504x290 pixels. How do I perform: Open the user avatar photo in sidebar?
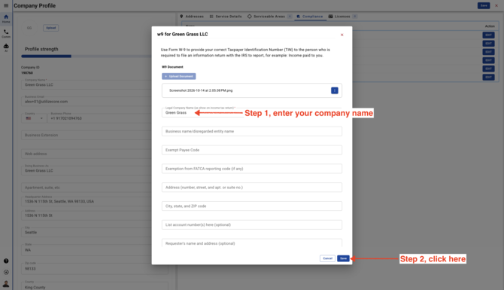(6, 284)
